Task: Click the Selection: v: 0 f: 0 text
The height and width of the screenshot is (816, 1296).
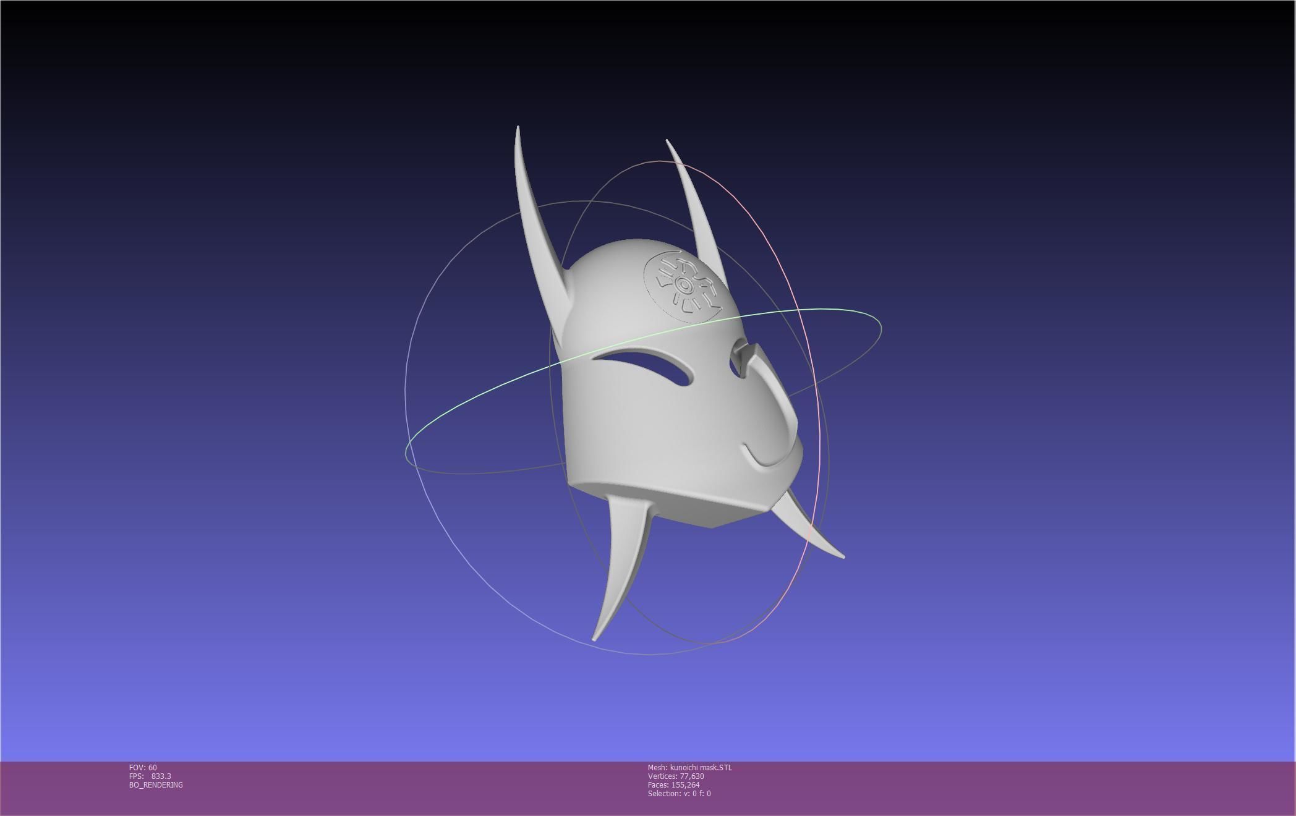Action: pos(679,794)
